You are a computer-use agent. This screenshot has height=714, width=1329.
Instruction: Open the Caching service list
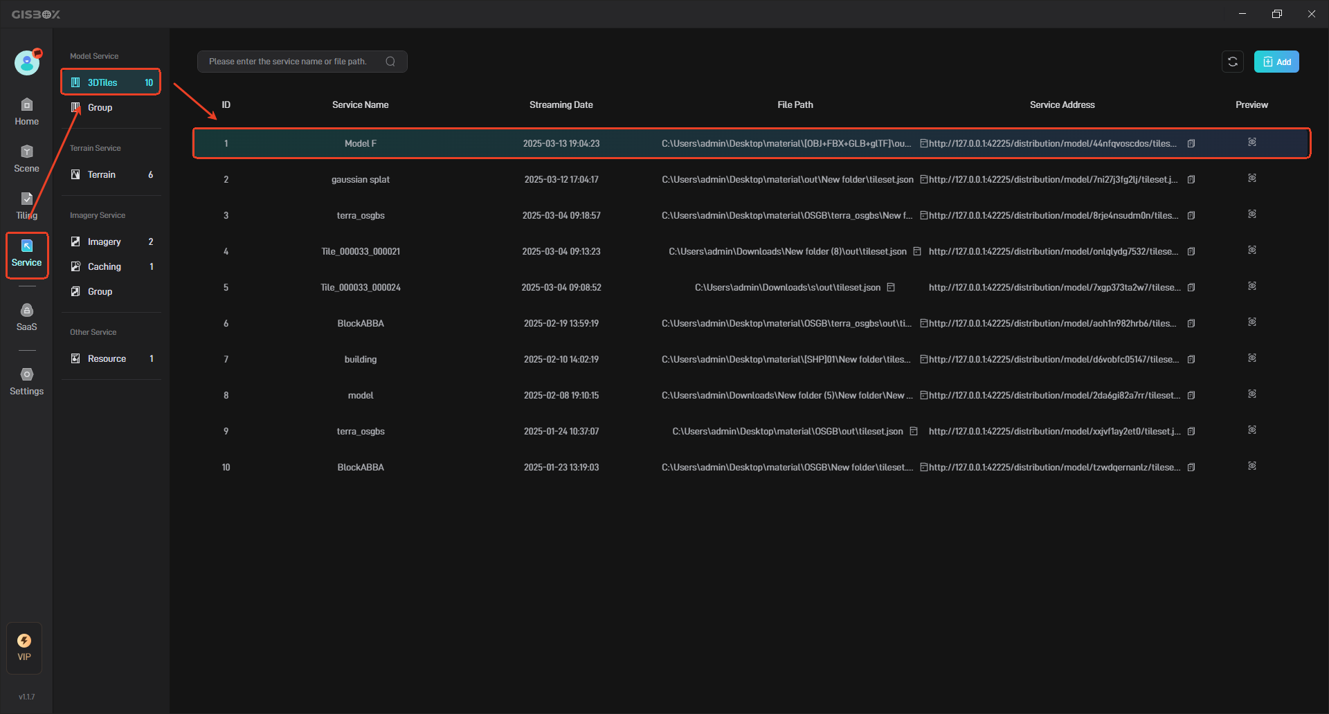[111, 266]
